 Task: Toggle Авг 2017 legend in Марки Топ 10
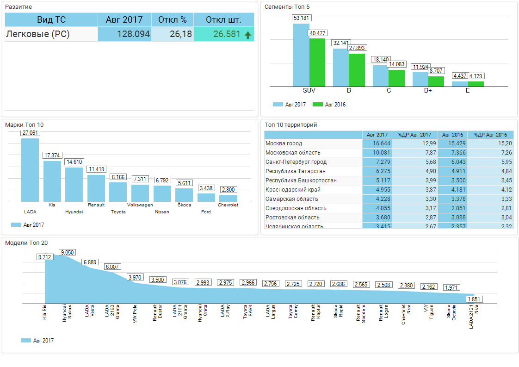[16, 225]
